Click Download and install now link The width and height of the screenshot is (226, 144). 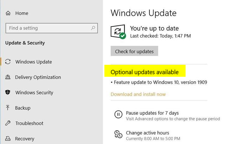[x=138, y=94]
